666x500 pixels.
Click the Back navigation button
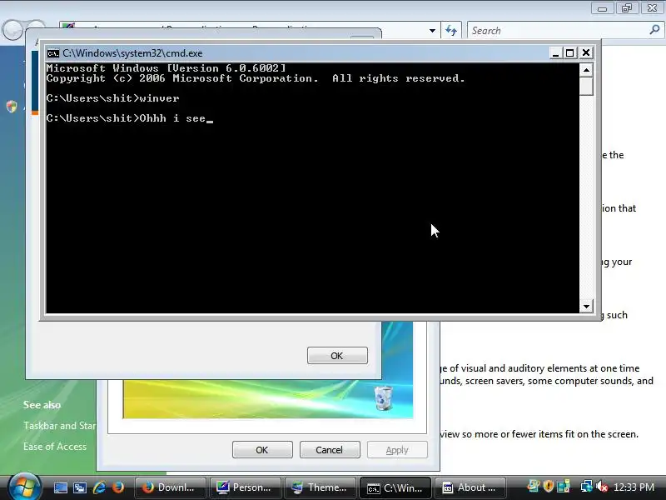click(x=12, y=30)
